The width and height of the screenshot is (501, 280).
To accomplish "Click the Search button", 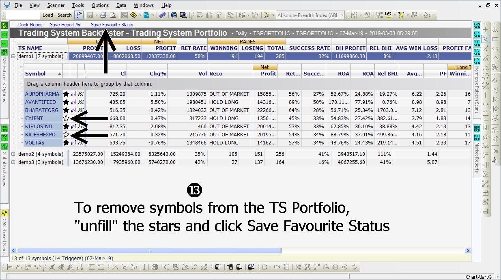I will 65,15.
